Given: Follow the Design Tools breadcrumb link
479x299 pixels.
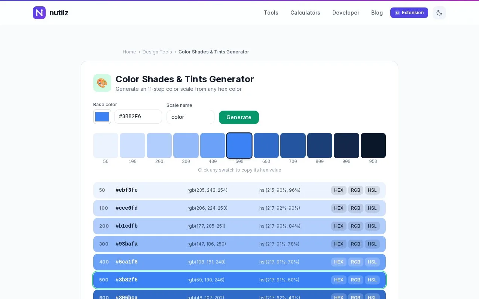Looking at the screenshot, I should [x=157, y=52].
